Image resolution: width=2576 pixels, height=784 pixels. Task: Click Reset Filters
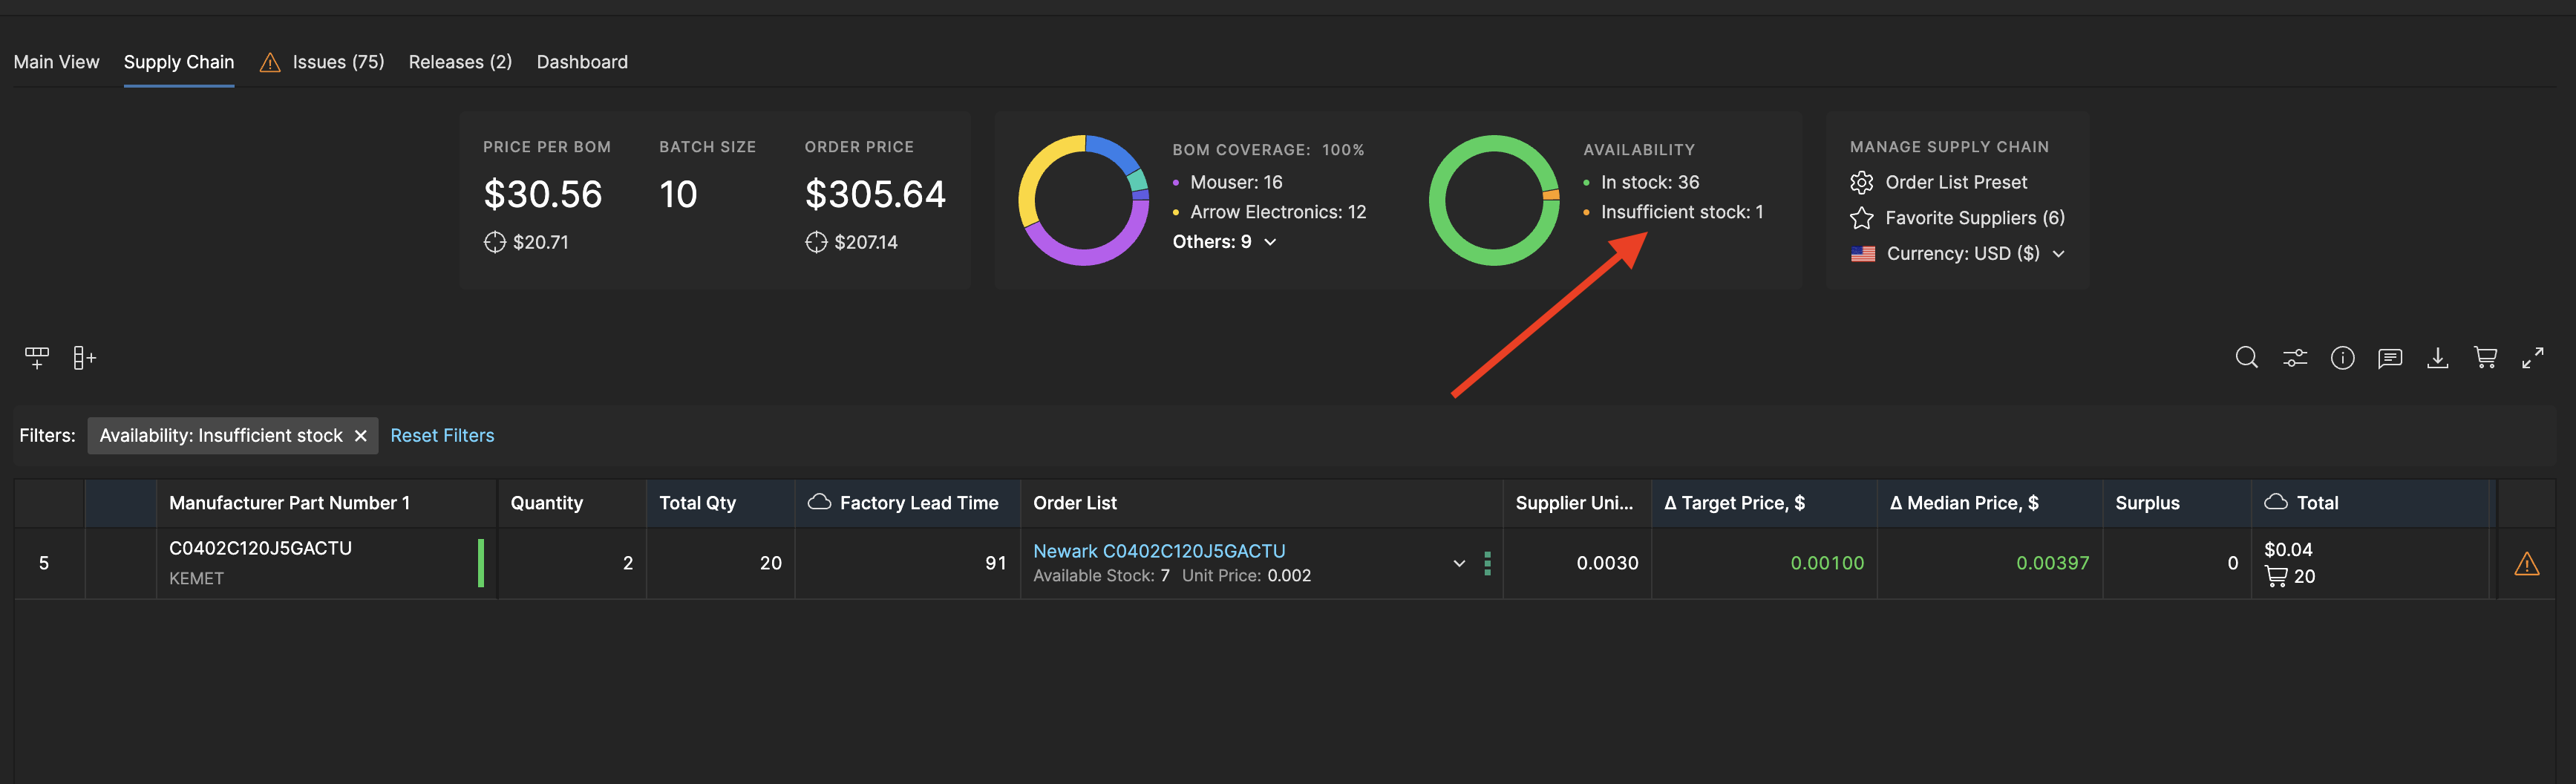(x=442, y=435)
